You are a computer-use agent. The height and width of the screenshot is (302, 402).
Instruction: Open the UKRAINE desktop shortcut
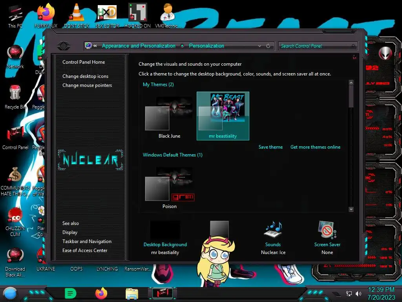46,269
